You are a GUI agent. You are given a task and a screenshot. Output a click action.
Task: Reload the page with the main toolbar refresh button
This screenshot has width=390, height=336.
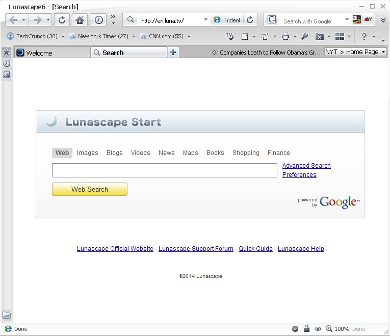62,20
